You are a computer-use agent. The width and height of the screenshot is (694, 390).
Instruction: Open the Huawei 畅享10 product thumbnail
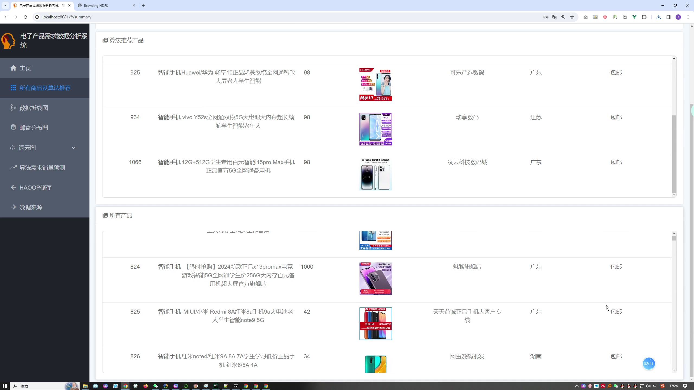(375, 84)
